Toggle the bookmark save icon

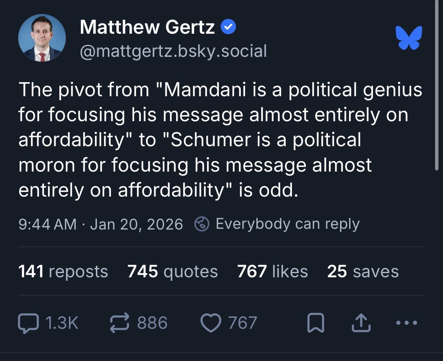click(x=315, y=323)
